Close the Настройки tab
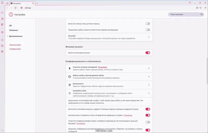 (x=33, y=3)
